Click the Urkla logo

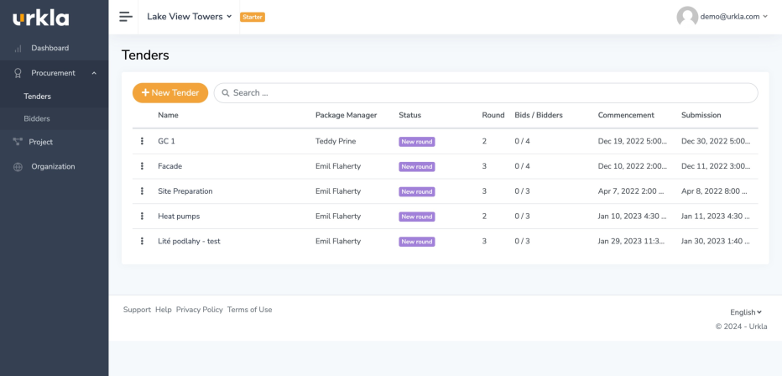[x=41, y=18]
